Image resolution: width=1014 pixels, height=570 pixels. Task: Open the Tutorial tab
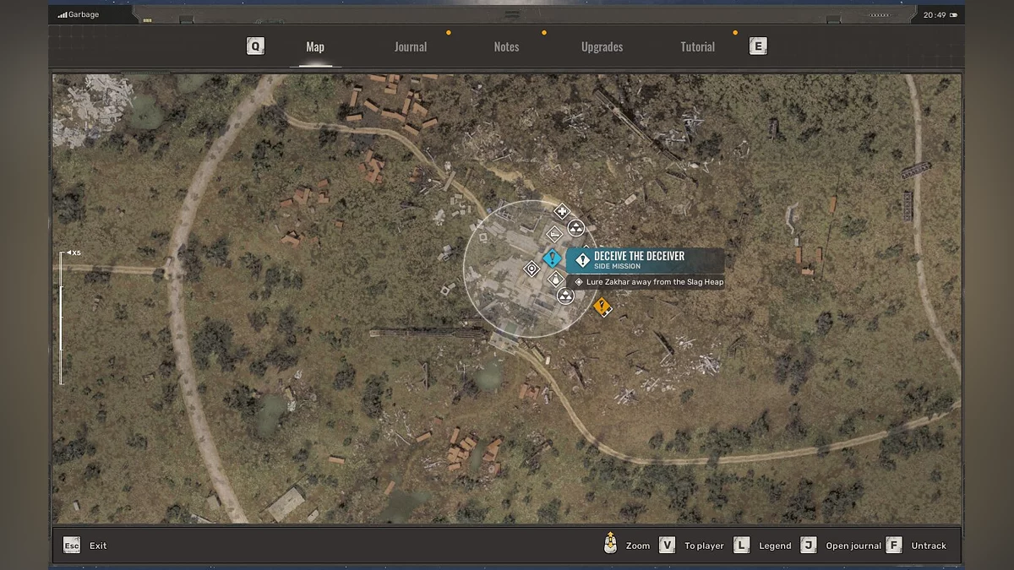tap(698, 47)
